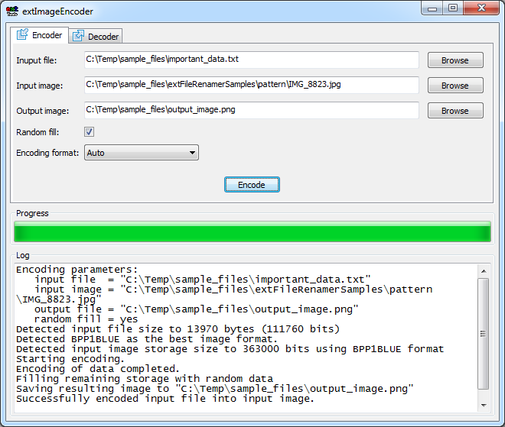The image size is (505, 427).
Task: Click the input file path field
Action: click(251, 60)
